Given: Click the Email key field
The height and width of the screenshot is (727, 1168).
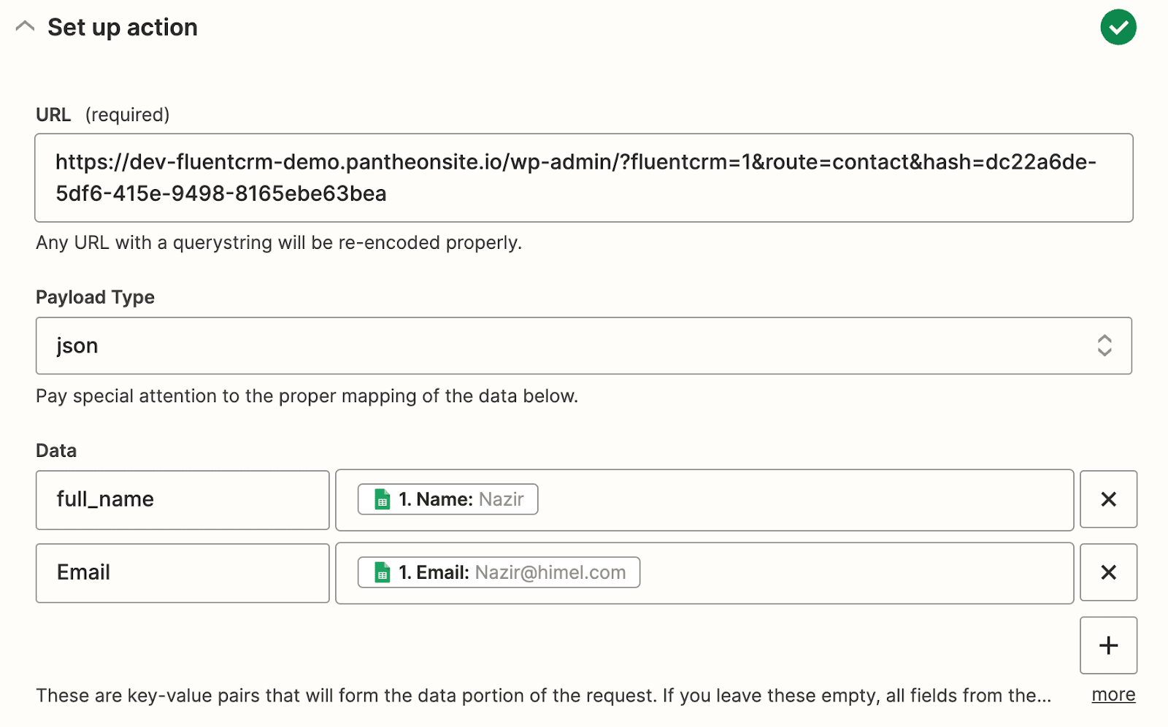Looking at the screenshot, I should pyautogui.click(x=182, y=573).
